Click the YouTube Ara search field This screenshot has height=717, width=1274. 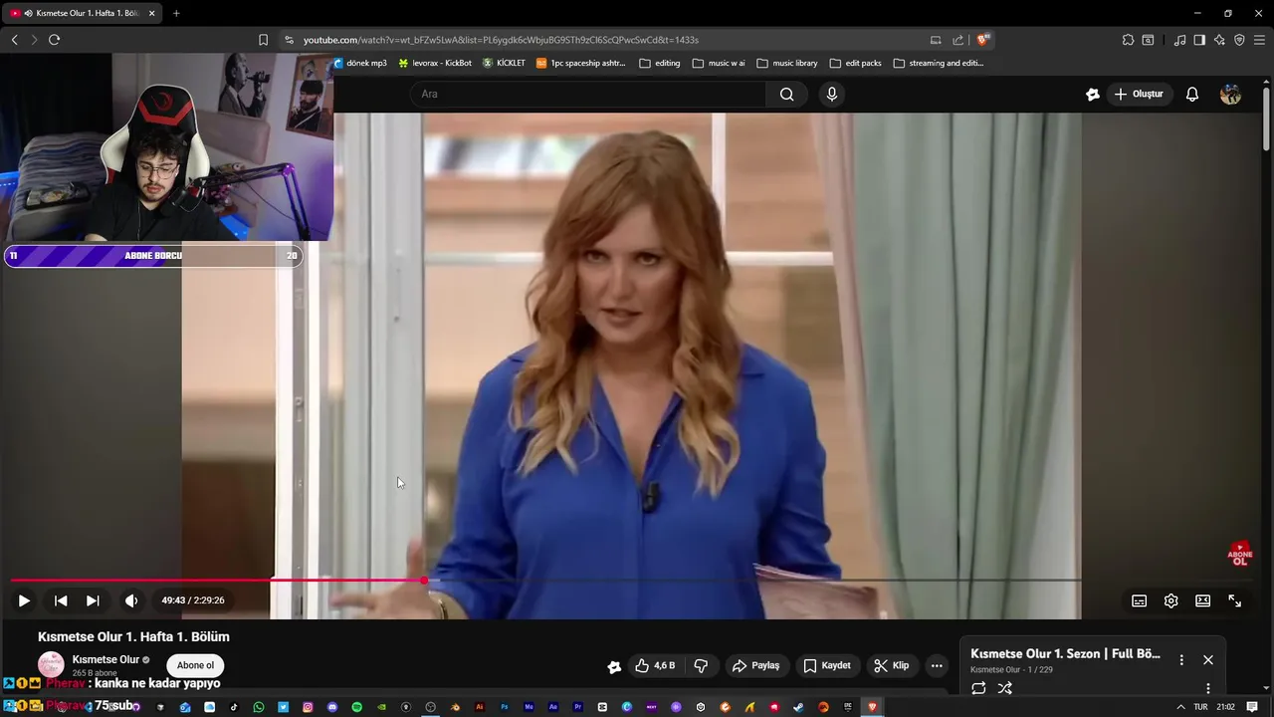click(x=587, y=94)
